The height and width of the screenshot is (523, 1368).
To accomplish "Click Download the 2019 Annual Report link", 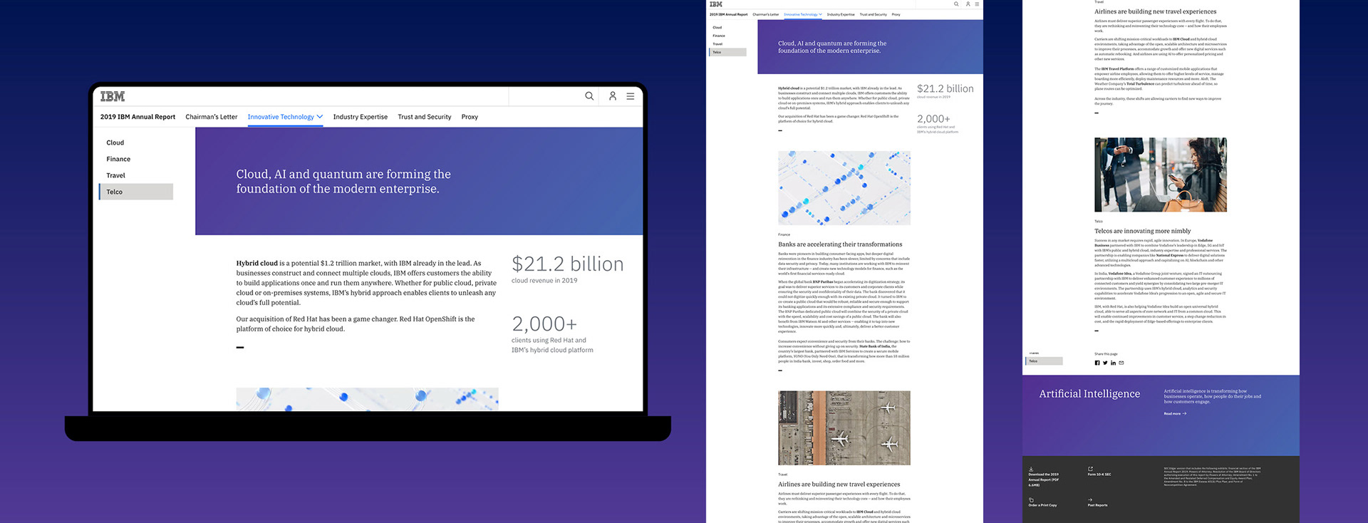I will tap(1044, 480).
